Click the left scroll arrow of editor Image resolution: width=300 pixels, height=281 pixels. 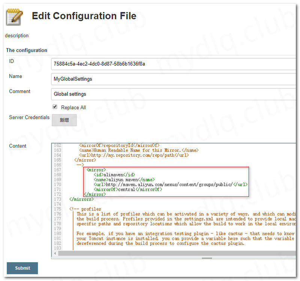(x=55, y=254)
